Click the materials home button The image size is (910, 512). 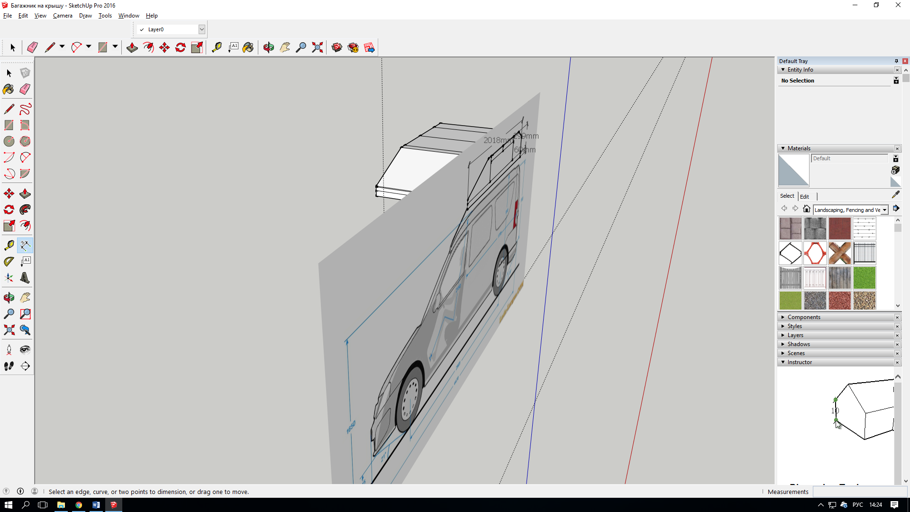pos(806,209)
